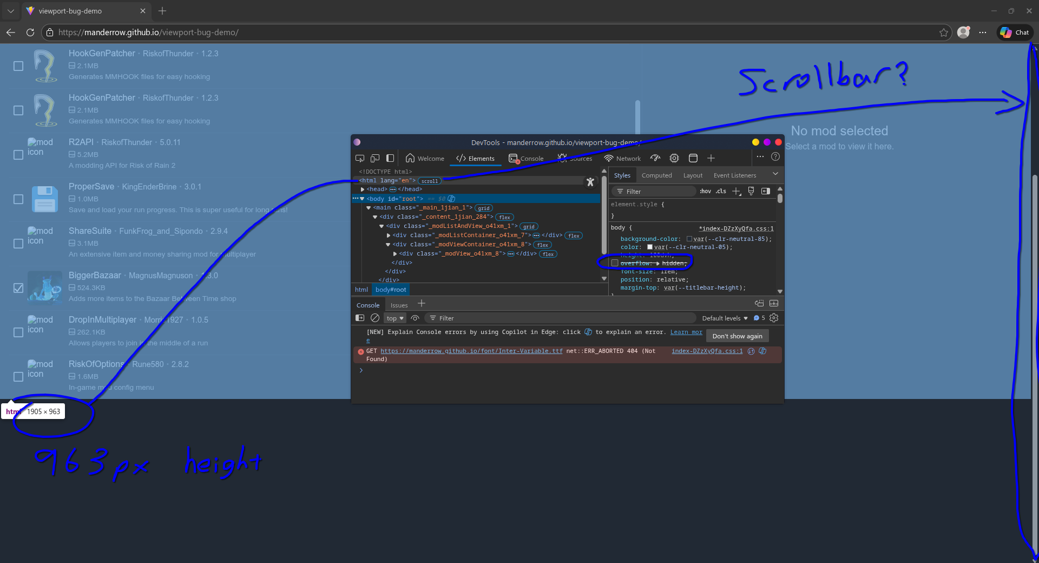
Task: Open DevTools help question mark icon
Action: [775, 156]
